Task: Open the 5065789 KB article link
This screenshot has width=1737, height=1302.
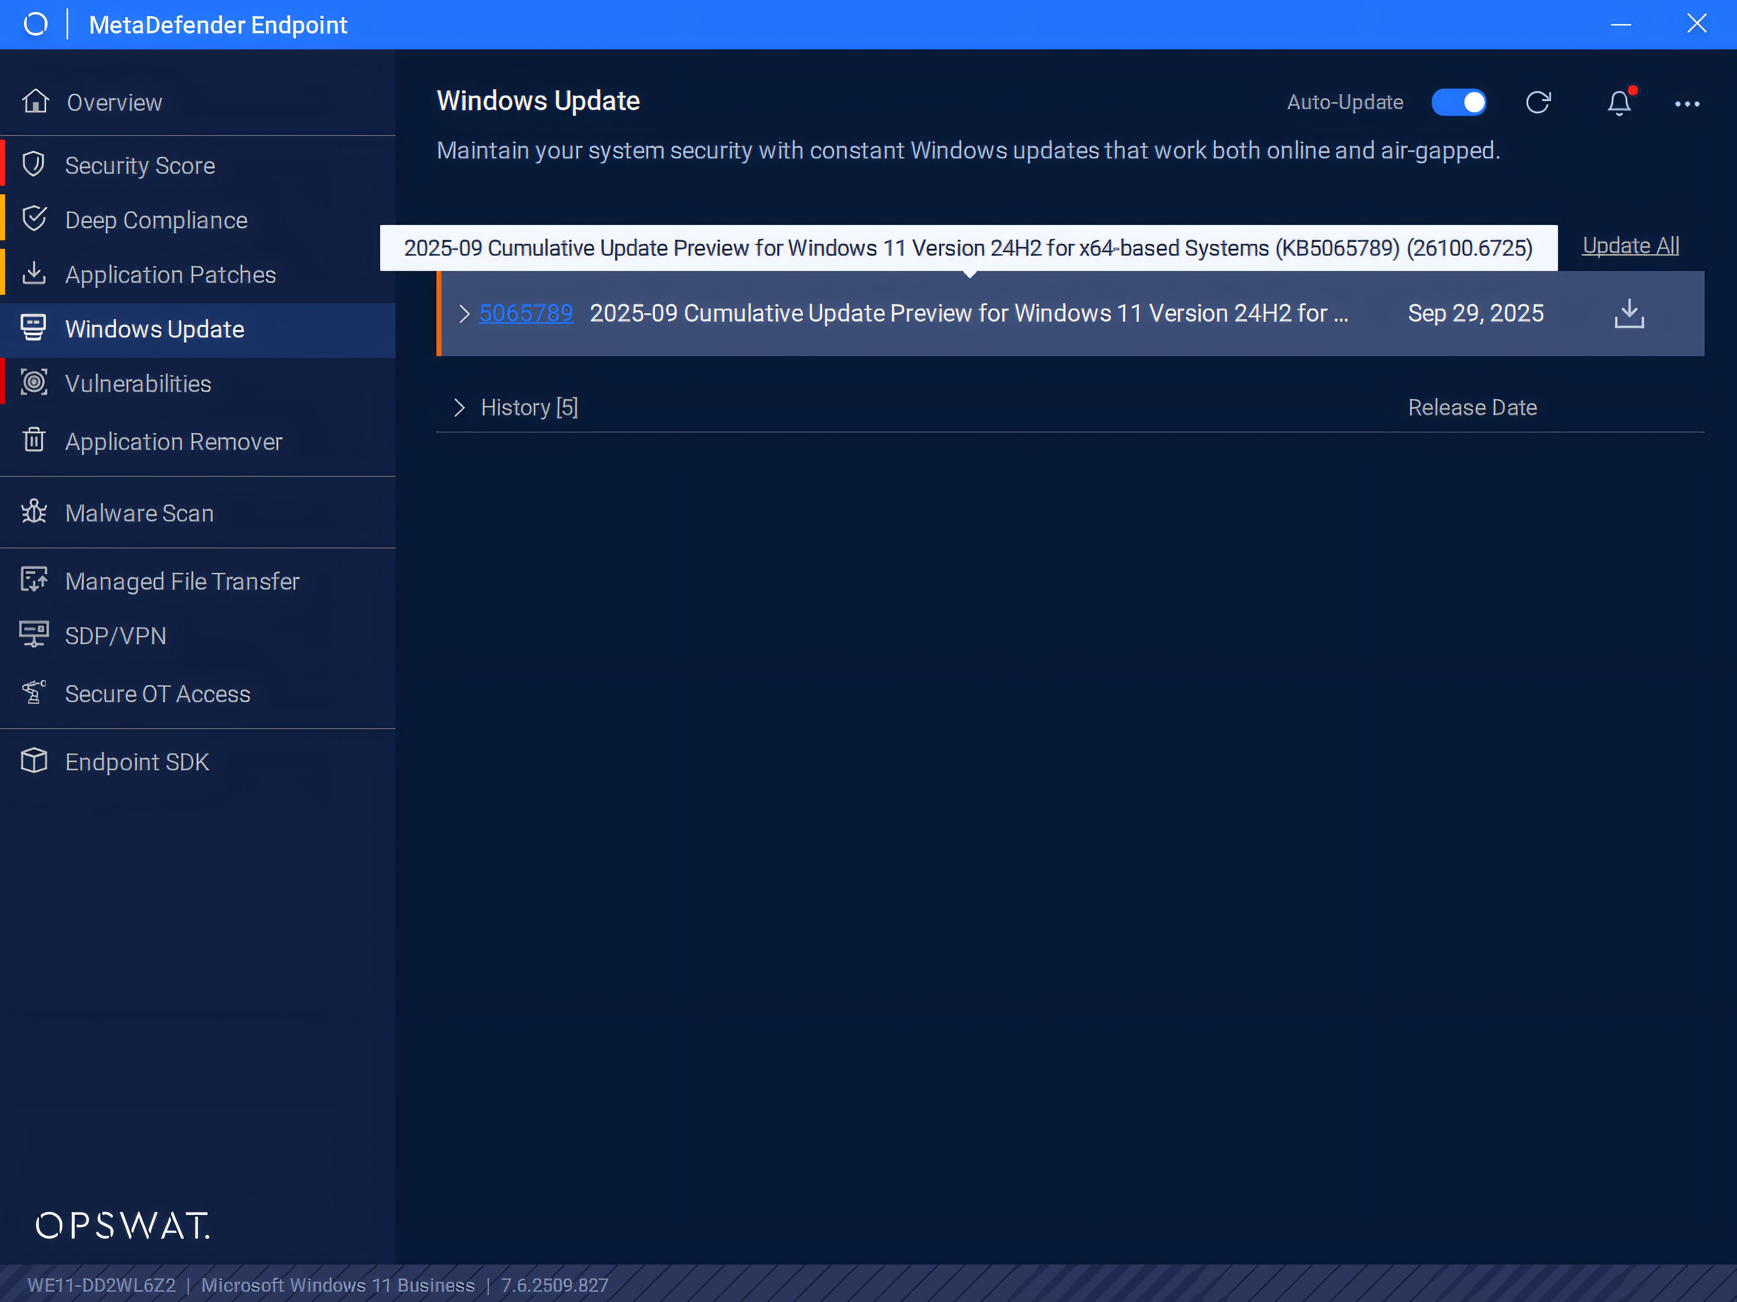Action: pos(526,313)
